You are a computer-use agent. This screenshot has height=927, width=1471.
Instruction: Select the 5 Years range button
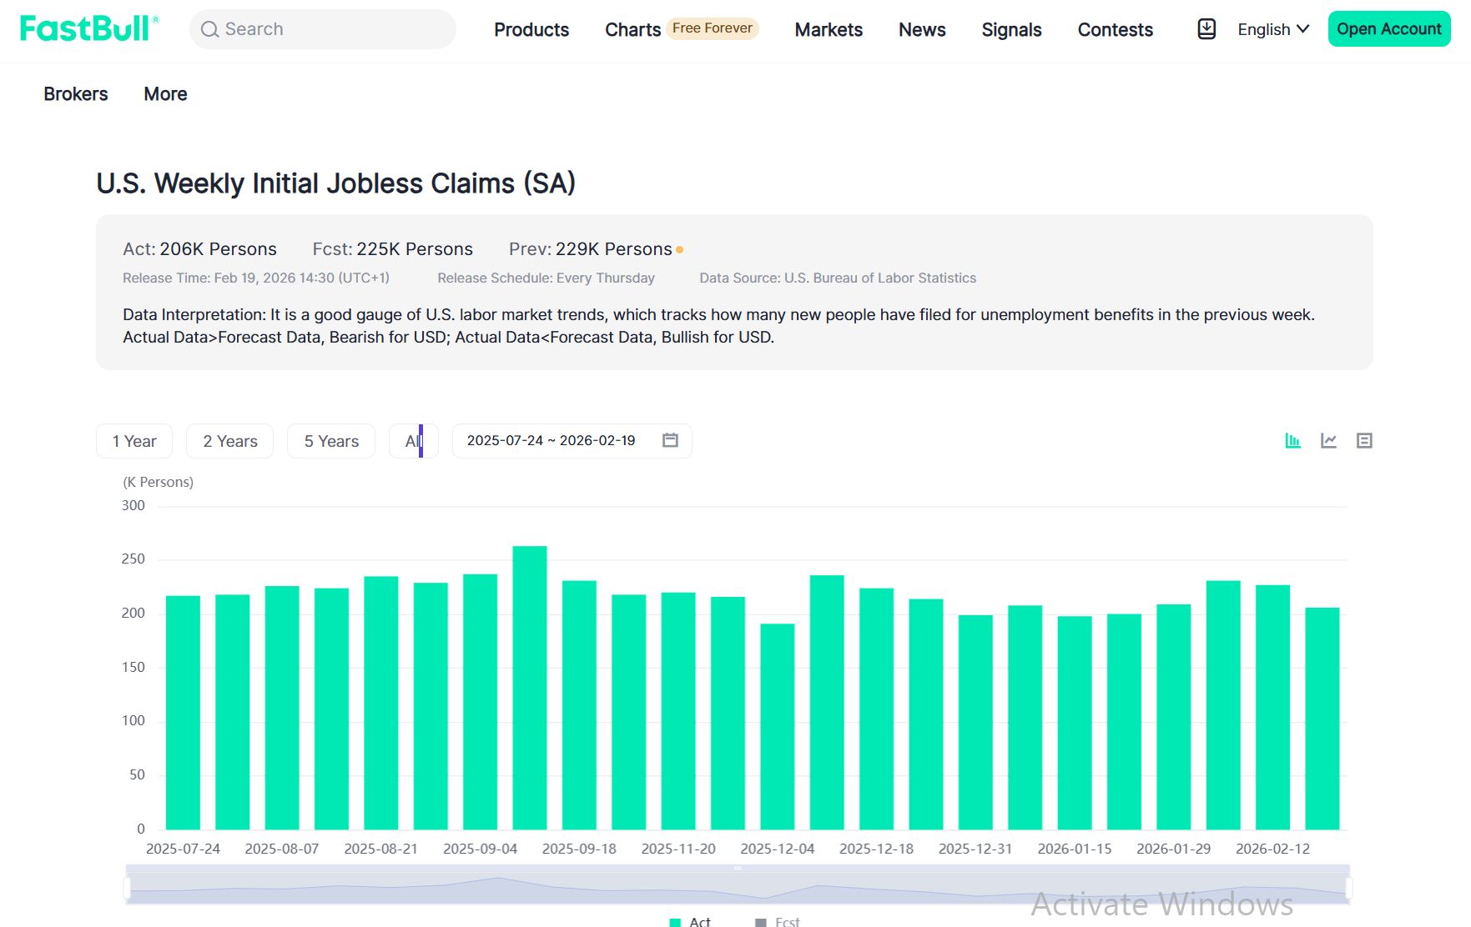[331, 441]
